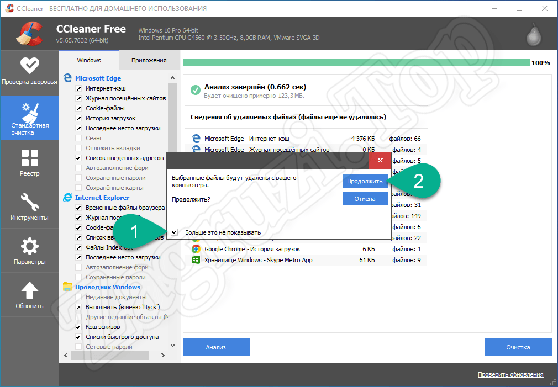
Task: Click the pear icon in header
Action: 534,34
